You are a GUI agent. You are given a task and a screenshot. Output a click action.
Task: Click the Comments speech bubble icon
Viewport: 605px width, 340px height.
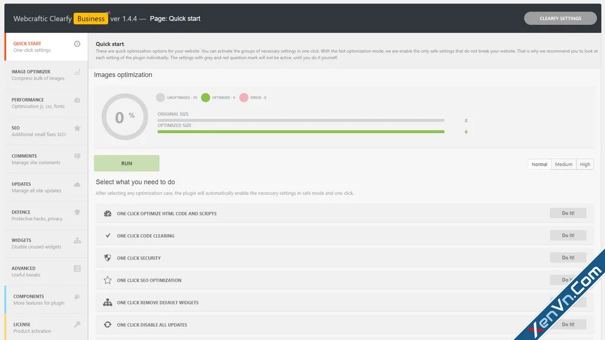(x=77, y=156)
